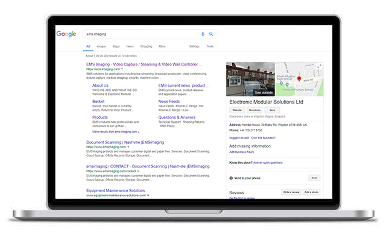Expand arrow next to ems-imaging.com URL
The width and height of the screenshot is (386, 239).
122,69
